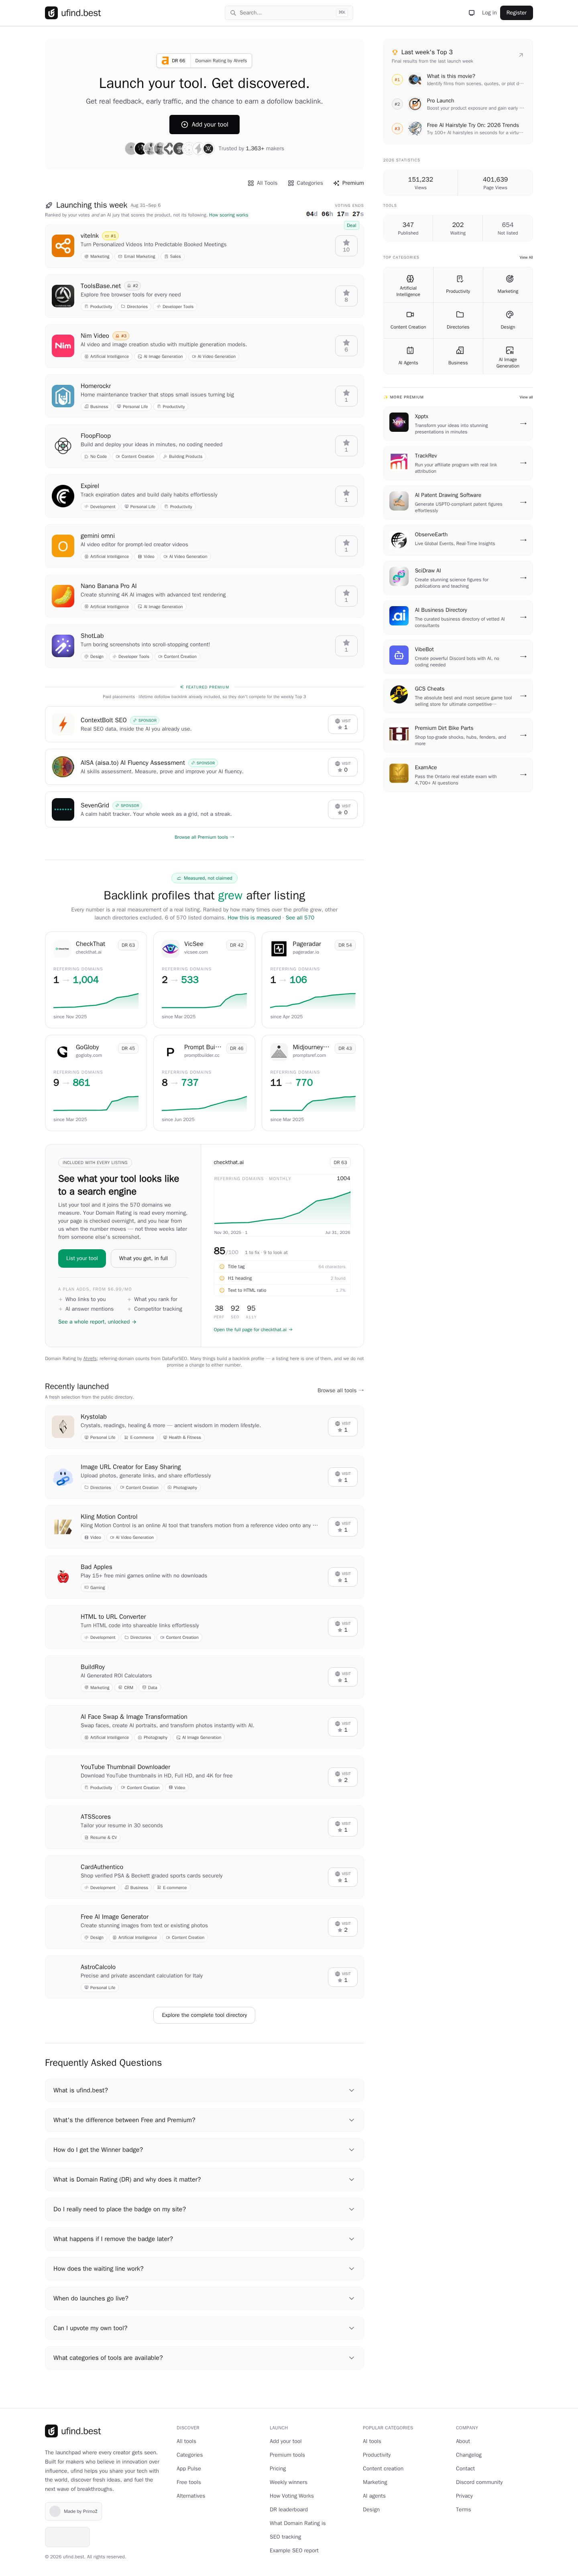Open the theme toggle icon in header
The image size is (578, 2576).
click(472, 13)
